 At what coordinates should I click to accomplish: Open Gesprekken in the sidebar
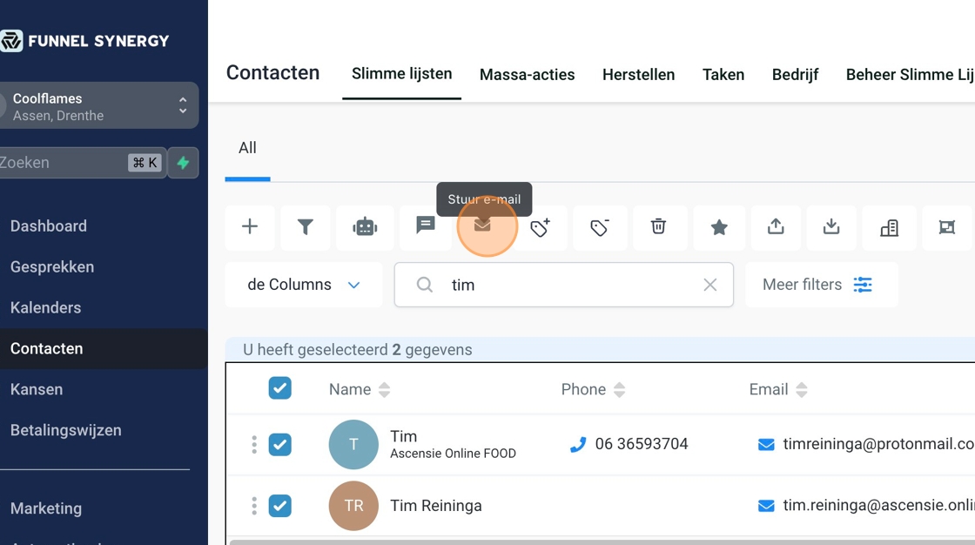[x=52, y=267]
